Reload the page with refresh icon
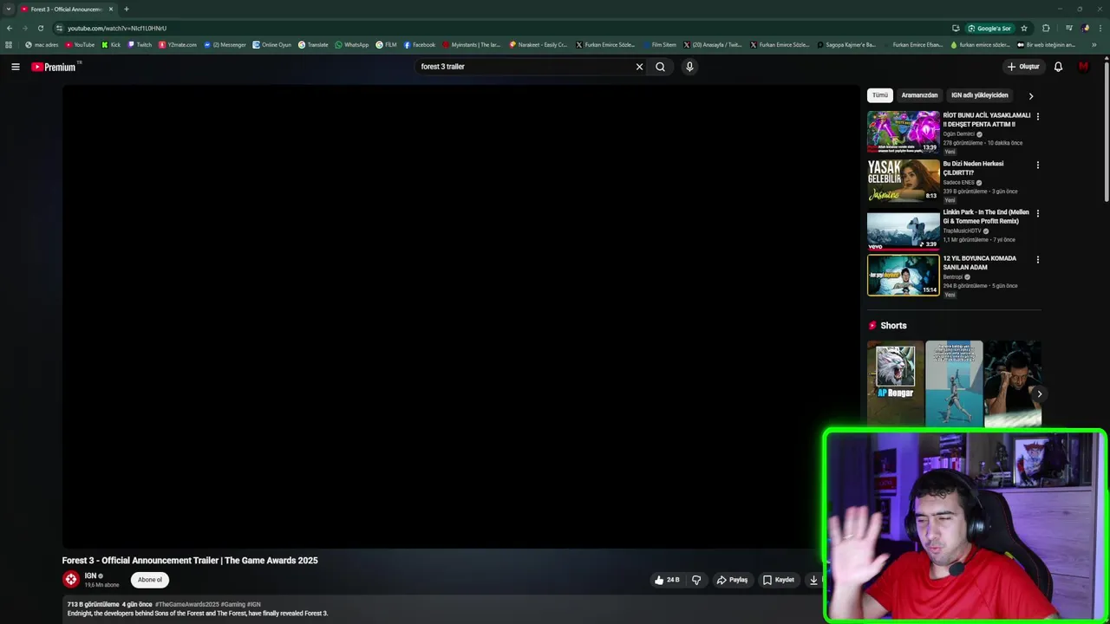The width and height of the screenshot is (1110, 624). [x=40, y=28]
